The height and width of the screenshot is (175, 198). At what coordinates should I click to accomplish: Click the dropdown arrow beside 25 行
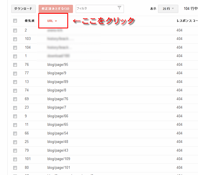pos(173,8)
